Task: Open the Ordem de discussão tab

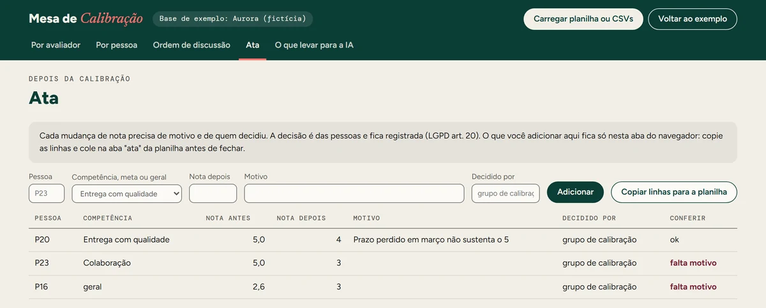Action: [x=191, y=45]
